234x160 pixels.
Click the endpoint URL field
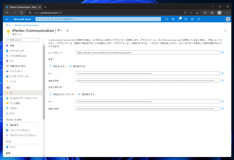click(148, 53)
